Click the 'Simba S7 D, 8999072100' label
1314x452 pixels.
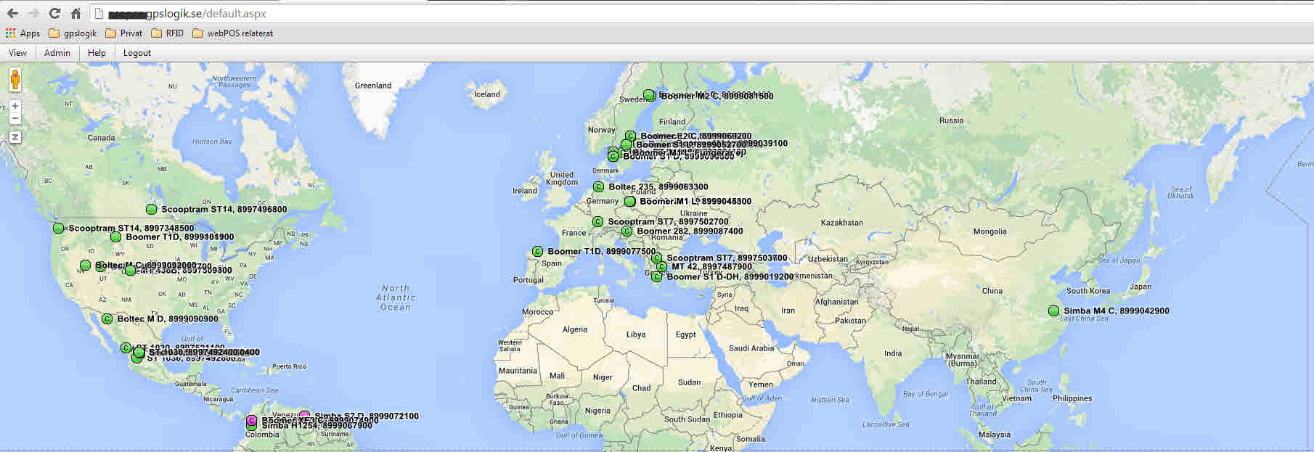[x=367, y=416]
